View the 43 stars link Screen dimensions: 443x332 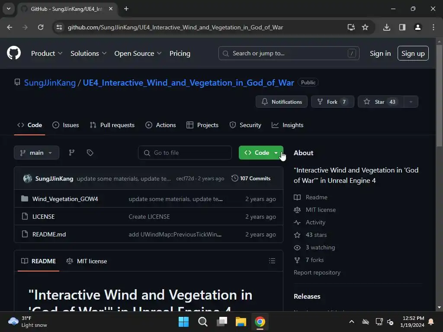[316, 235]
